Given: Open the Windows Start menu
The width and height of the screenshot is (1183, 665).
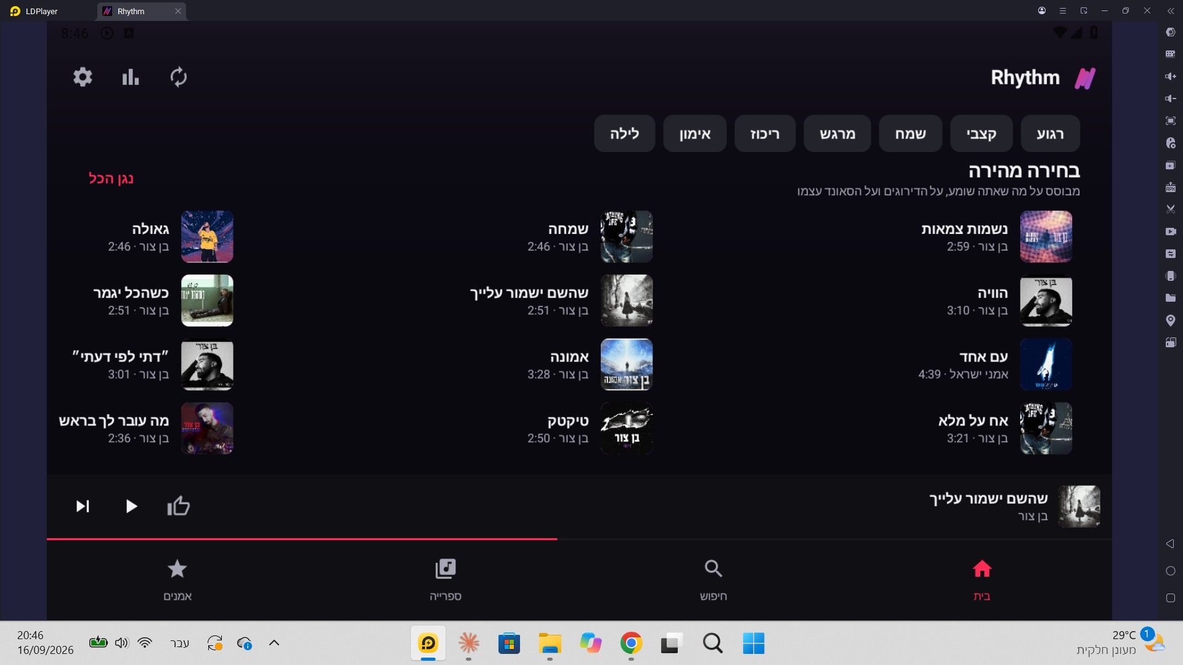Looking at the screenshot, I should (753, 643).
